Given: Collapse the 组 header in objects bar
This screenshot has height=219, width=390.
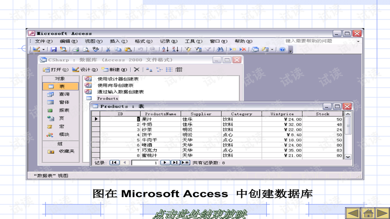Looking at the screenshot, I should [61, 144].
